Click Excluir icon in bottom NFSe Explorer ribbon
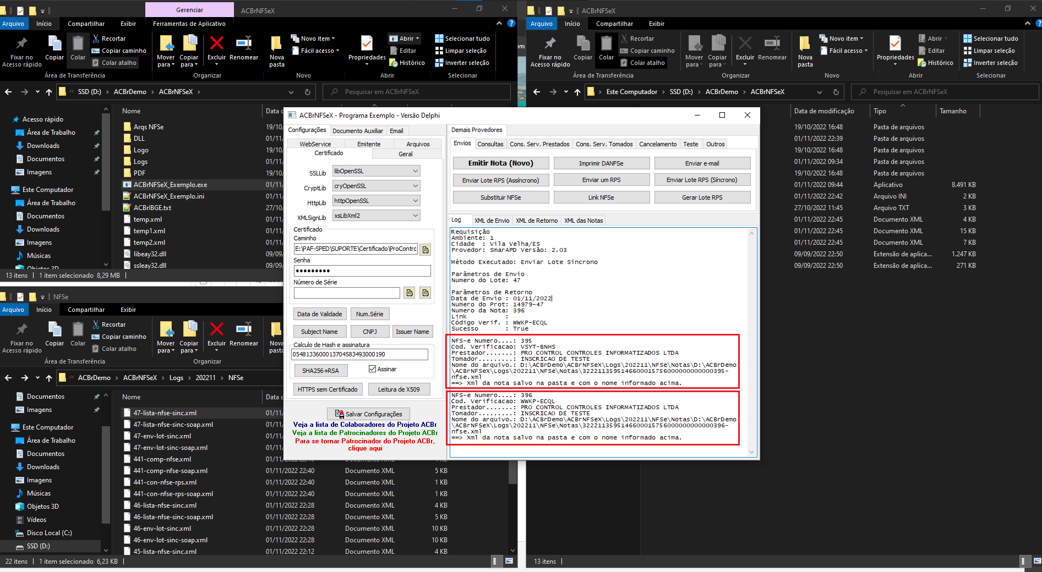The height and width of the screenshot is (572, 1042). click(216, 329)
